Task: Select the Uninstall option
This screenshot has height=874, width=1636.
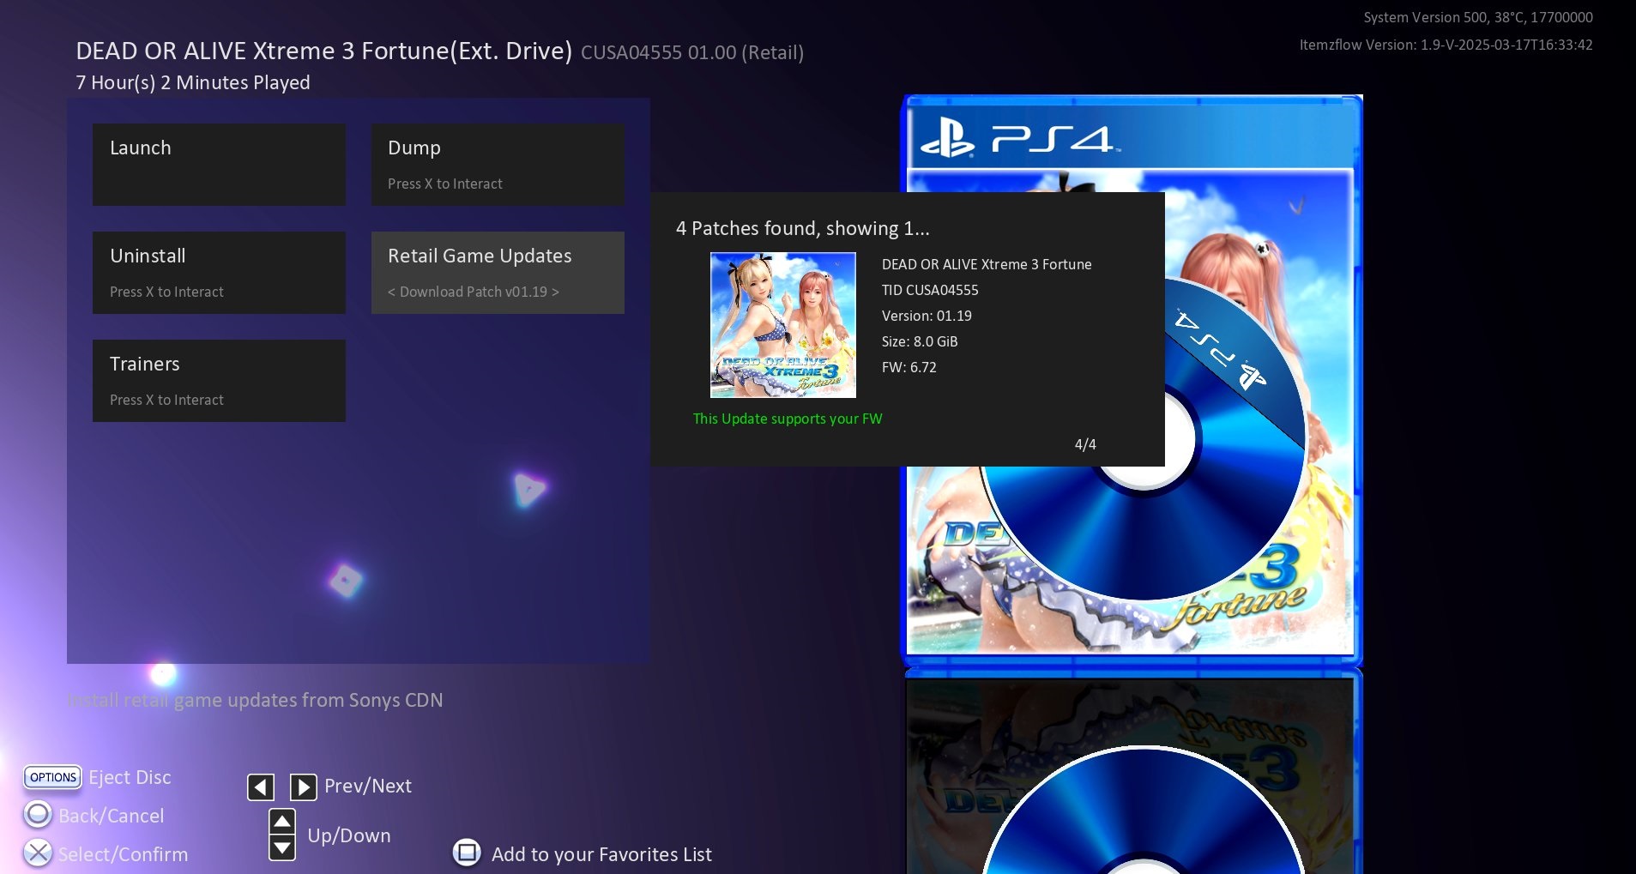Action: (219, 273)
